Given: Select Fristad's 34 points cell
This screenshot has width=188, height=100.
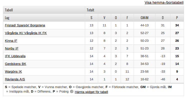Looking at the screenshot, I should pyautogui.click(x=177, y=25).
